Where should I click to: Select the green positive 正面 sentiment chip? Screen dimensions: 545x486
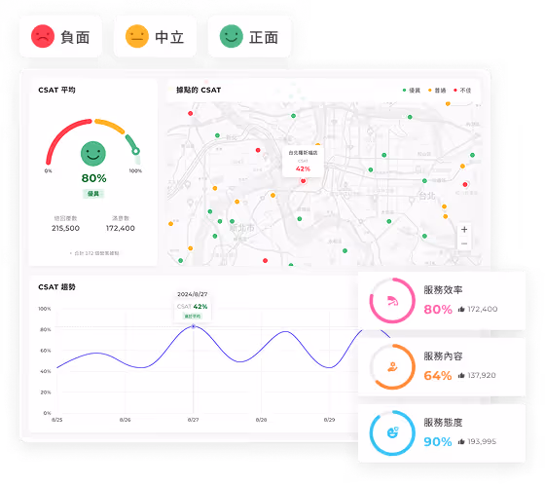pyautogui.click(x=249, y=37)
